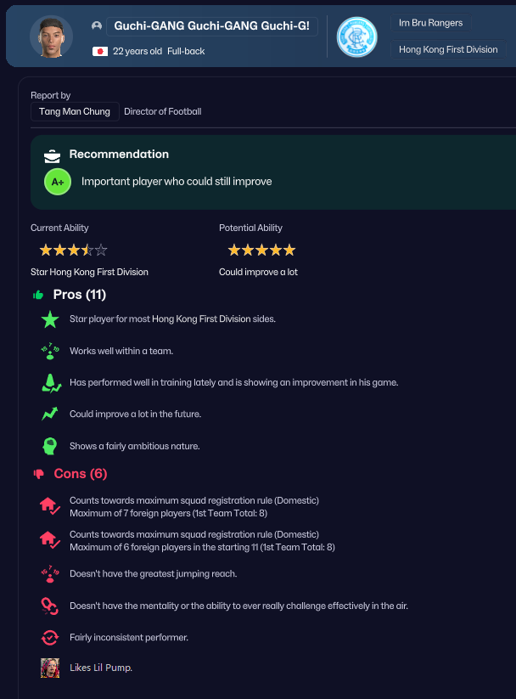Click the Japan flag nationality icon
The width and height of the screenshot is (516, 699).
pos(100,52)
